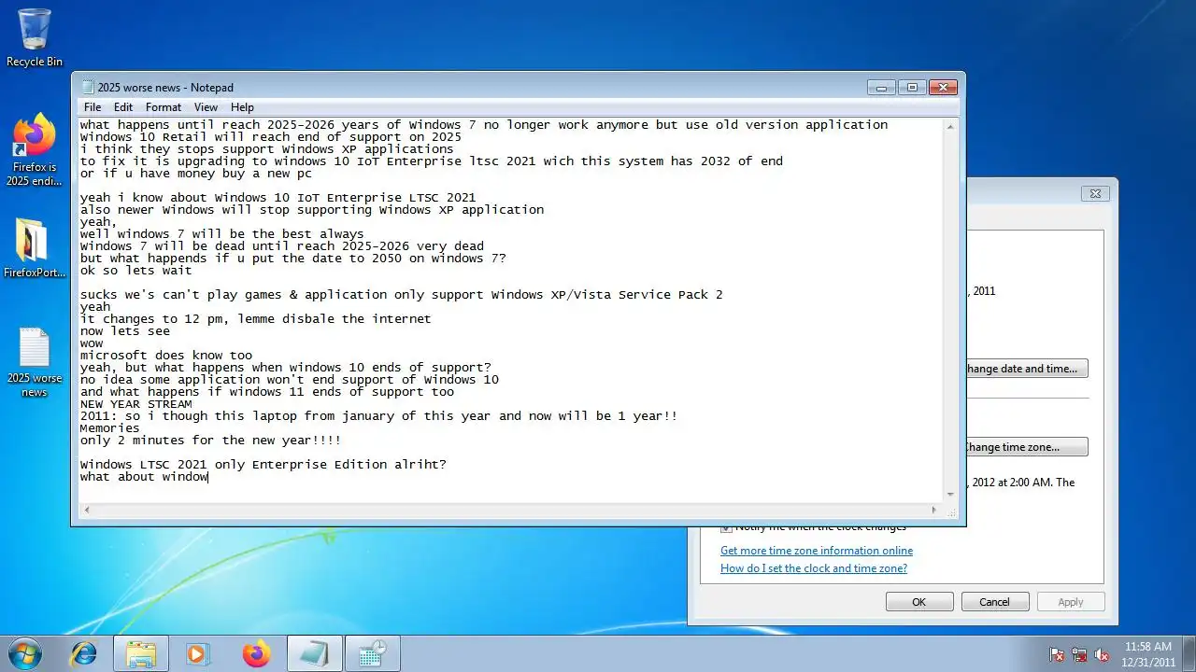Open the Help menu in Notepad
The image size is (1196, 672).
(242, 107)
